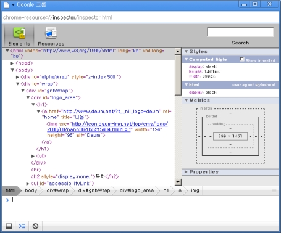Expand the ul accessibilityLink node
Screen dimensions: 281x233
[28, 184]
